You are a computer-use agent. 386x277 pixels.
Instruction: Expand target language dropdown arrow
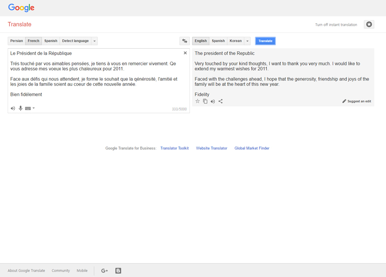(x=247, y=41)
